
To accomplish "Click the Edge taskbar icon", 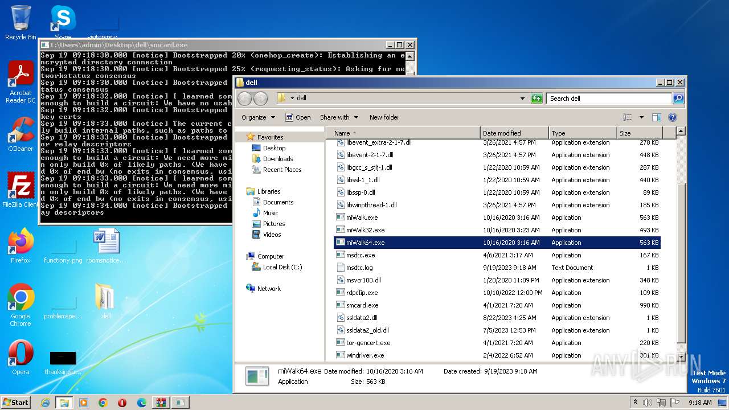I will (142, 403).
